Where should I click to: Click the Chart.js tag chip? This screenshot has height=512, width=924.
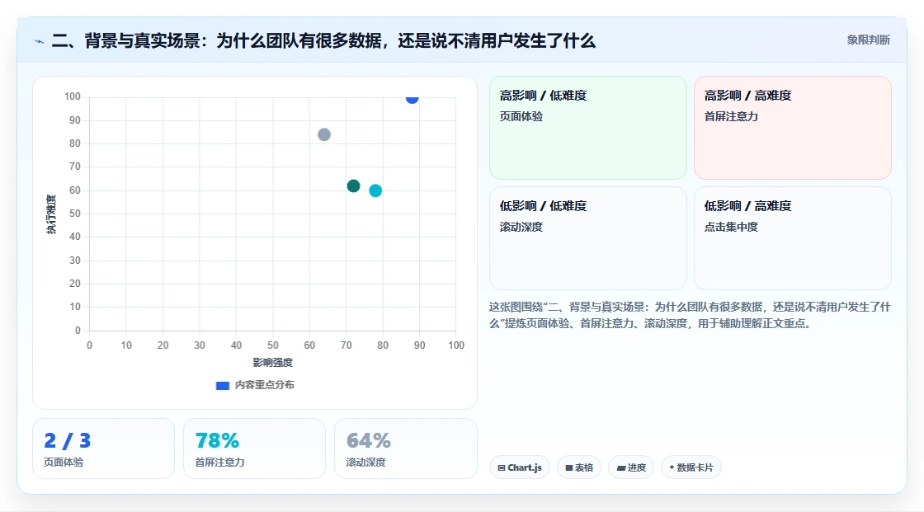click(520, 467)
